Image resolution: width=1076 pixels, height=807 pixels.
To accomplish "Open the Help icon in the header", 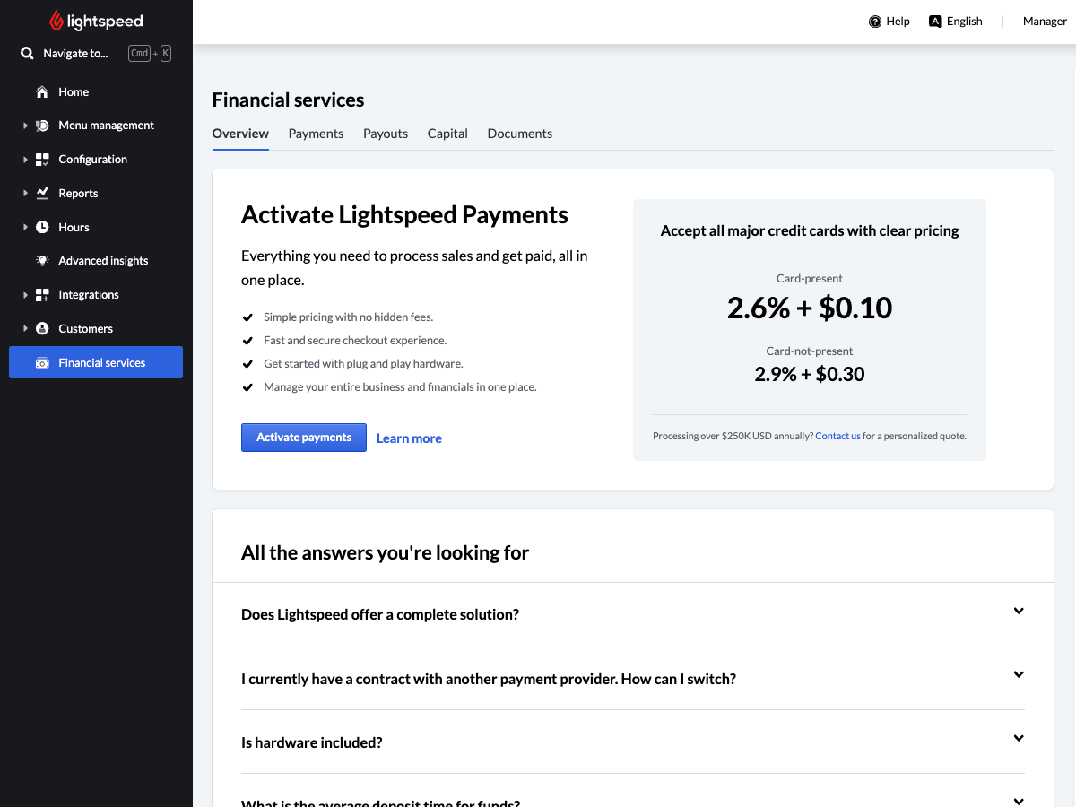I will tap(872, 21).
